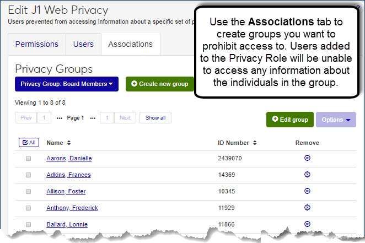Sort by Name column sort arrows
Image resolution: width=365 pixels, height=243 pixels.
click(x=69, y=143)
